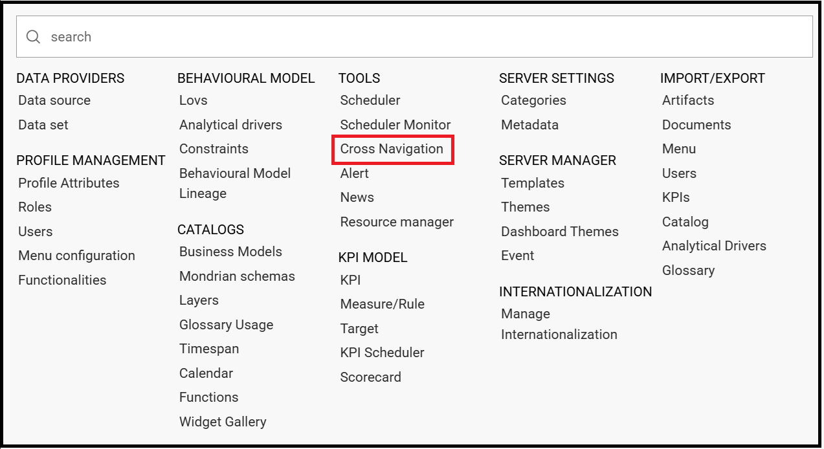Screen dimensions: 824x449
Task: Open Manage Internationalization
Action: point(559,324)
